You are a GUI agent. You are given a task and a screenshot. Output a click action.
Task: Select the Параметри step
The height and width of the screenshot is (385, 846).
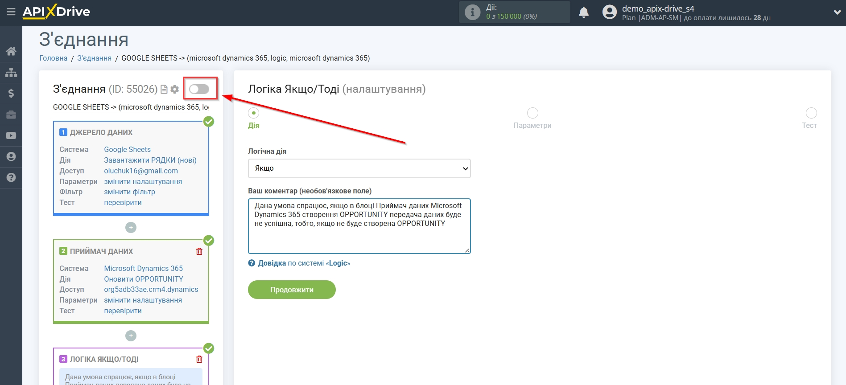tap(532, 113)
